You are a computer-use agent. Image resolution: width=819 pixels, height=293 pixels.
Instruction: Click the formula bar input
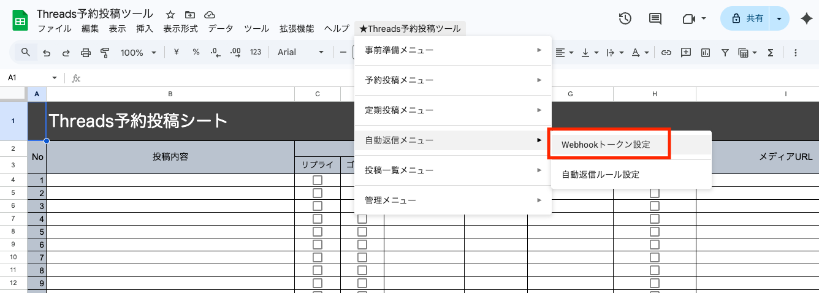click(x=451, y=78)
